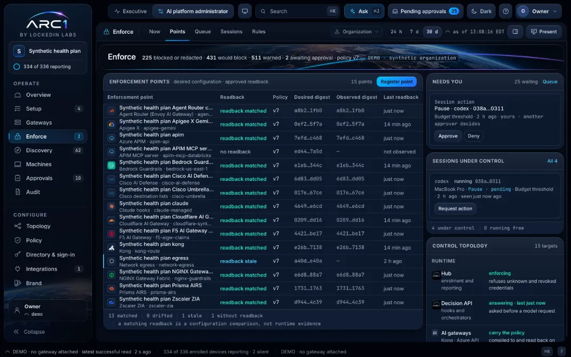Select the 7 d time range
Image resolution: width=571 pixels, height=357 pixels.
pos(414,32)
